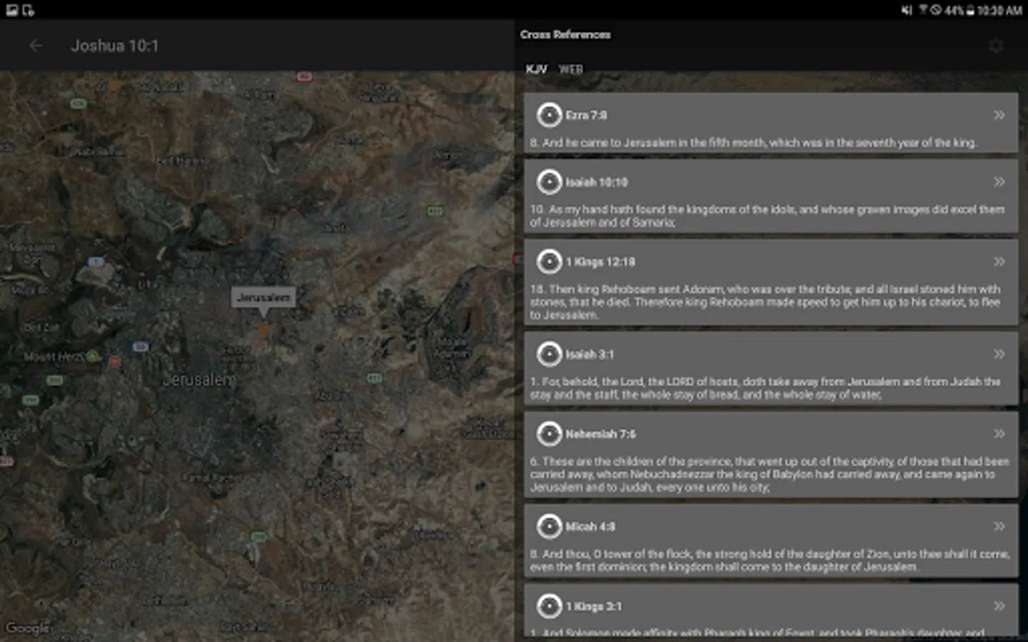Switch to the WEB translation tab
The image size is (1028, 642).
coord(570,69)
